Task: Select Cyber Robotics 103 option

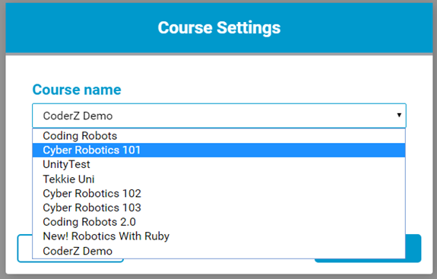Action: (x=219, y=208)
